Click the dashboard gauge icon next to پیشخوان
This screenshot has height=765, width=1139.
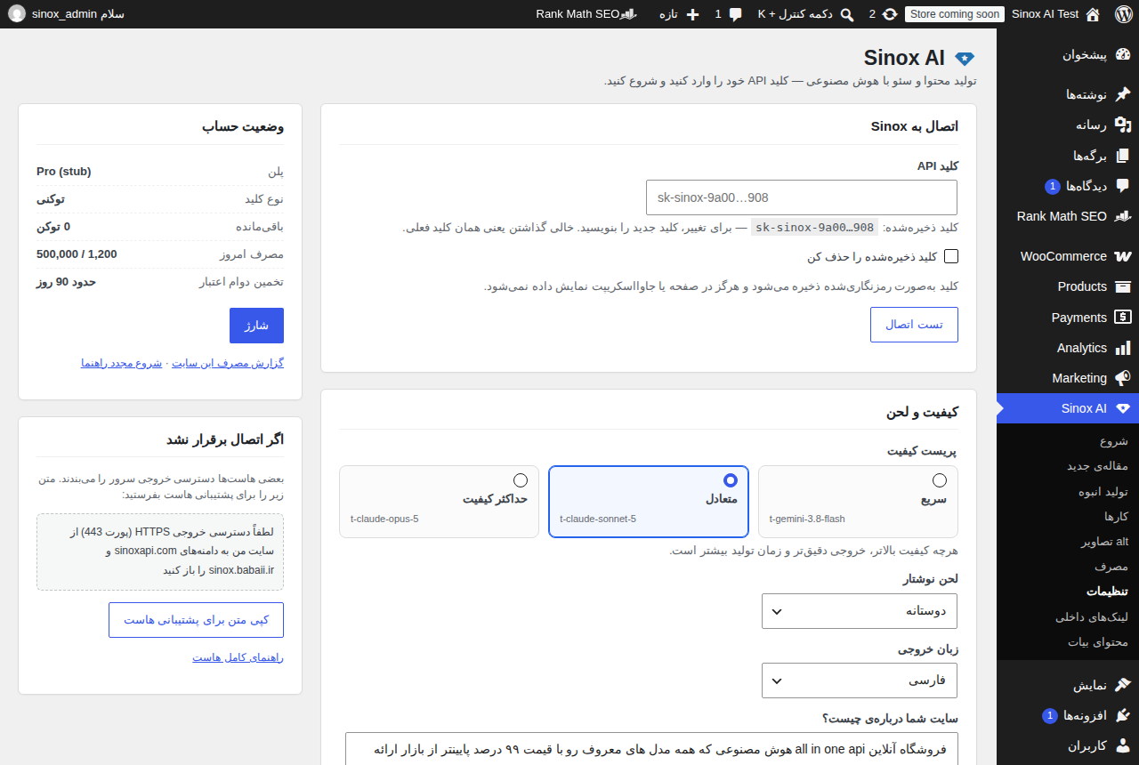point(1122,54)
